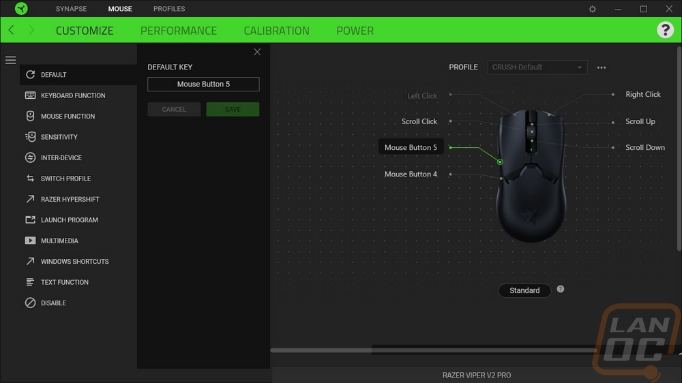The image size is (682, 383).
Task: Click the Sensitivity icon
Action: click(x=30, y=137)
